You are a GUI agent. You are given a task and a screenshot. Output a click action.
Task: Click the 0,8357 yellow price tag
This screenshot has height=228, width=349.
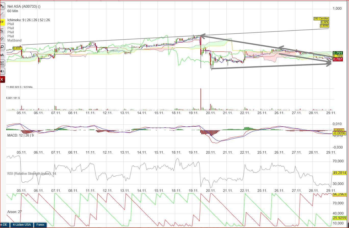(17, 48)
